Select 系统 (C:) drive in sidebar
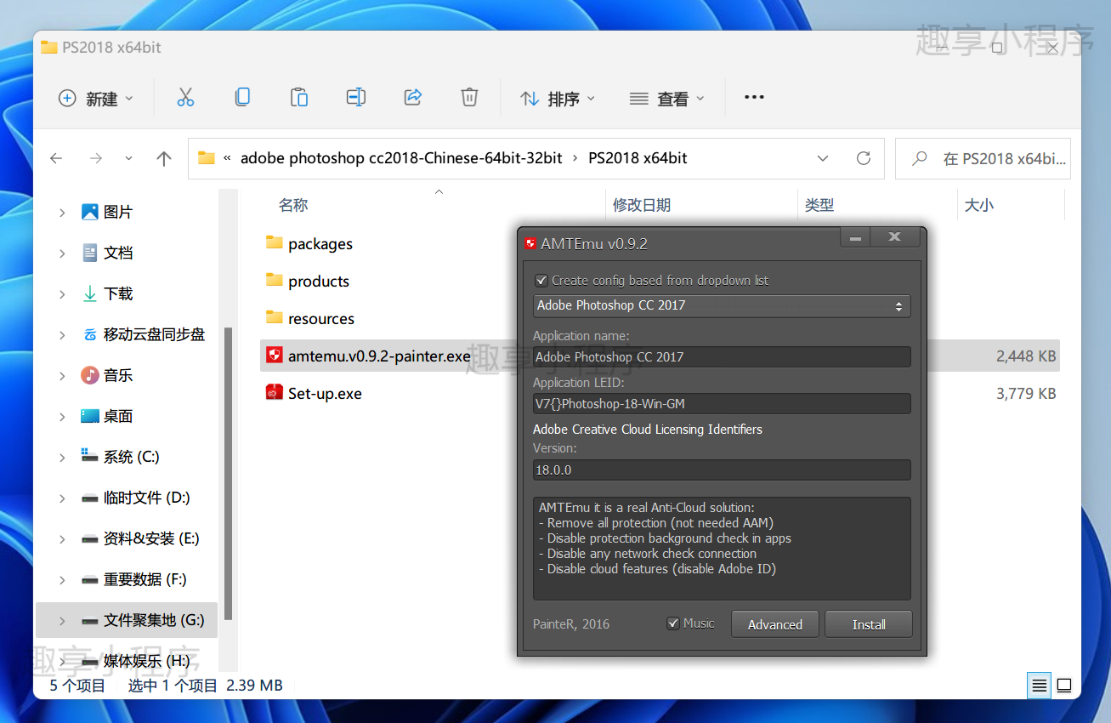1111x723 pixels. coord(120,457)
